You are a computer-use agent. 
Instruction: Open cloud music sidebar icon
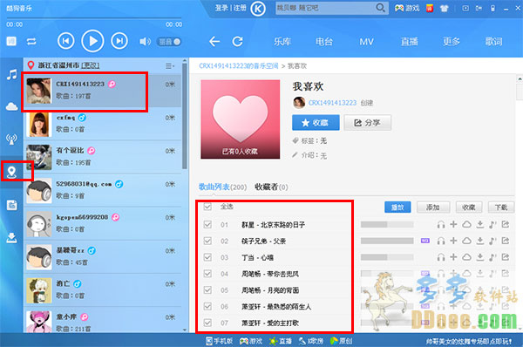pyautogui.click(x=11, y=106)
